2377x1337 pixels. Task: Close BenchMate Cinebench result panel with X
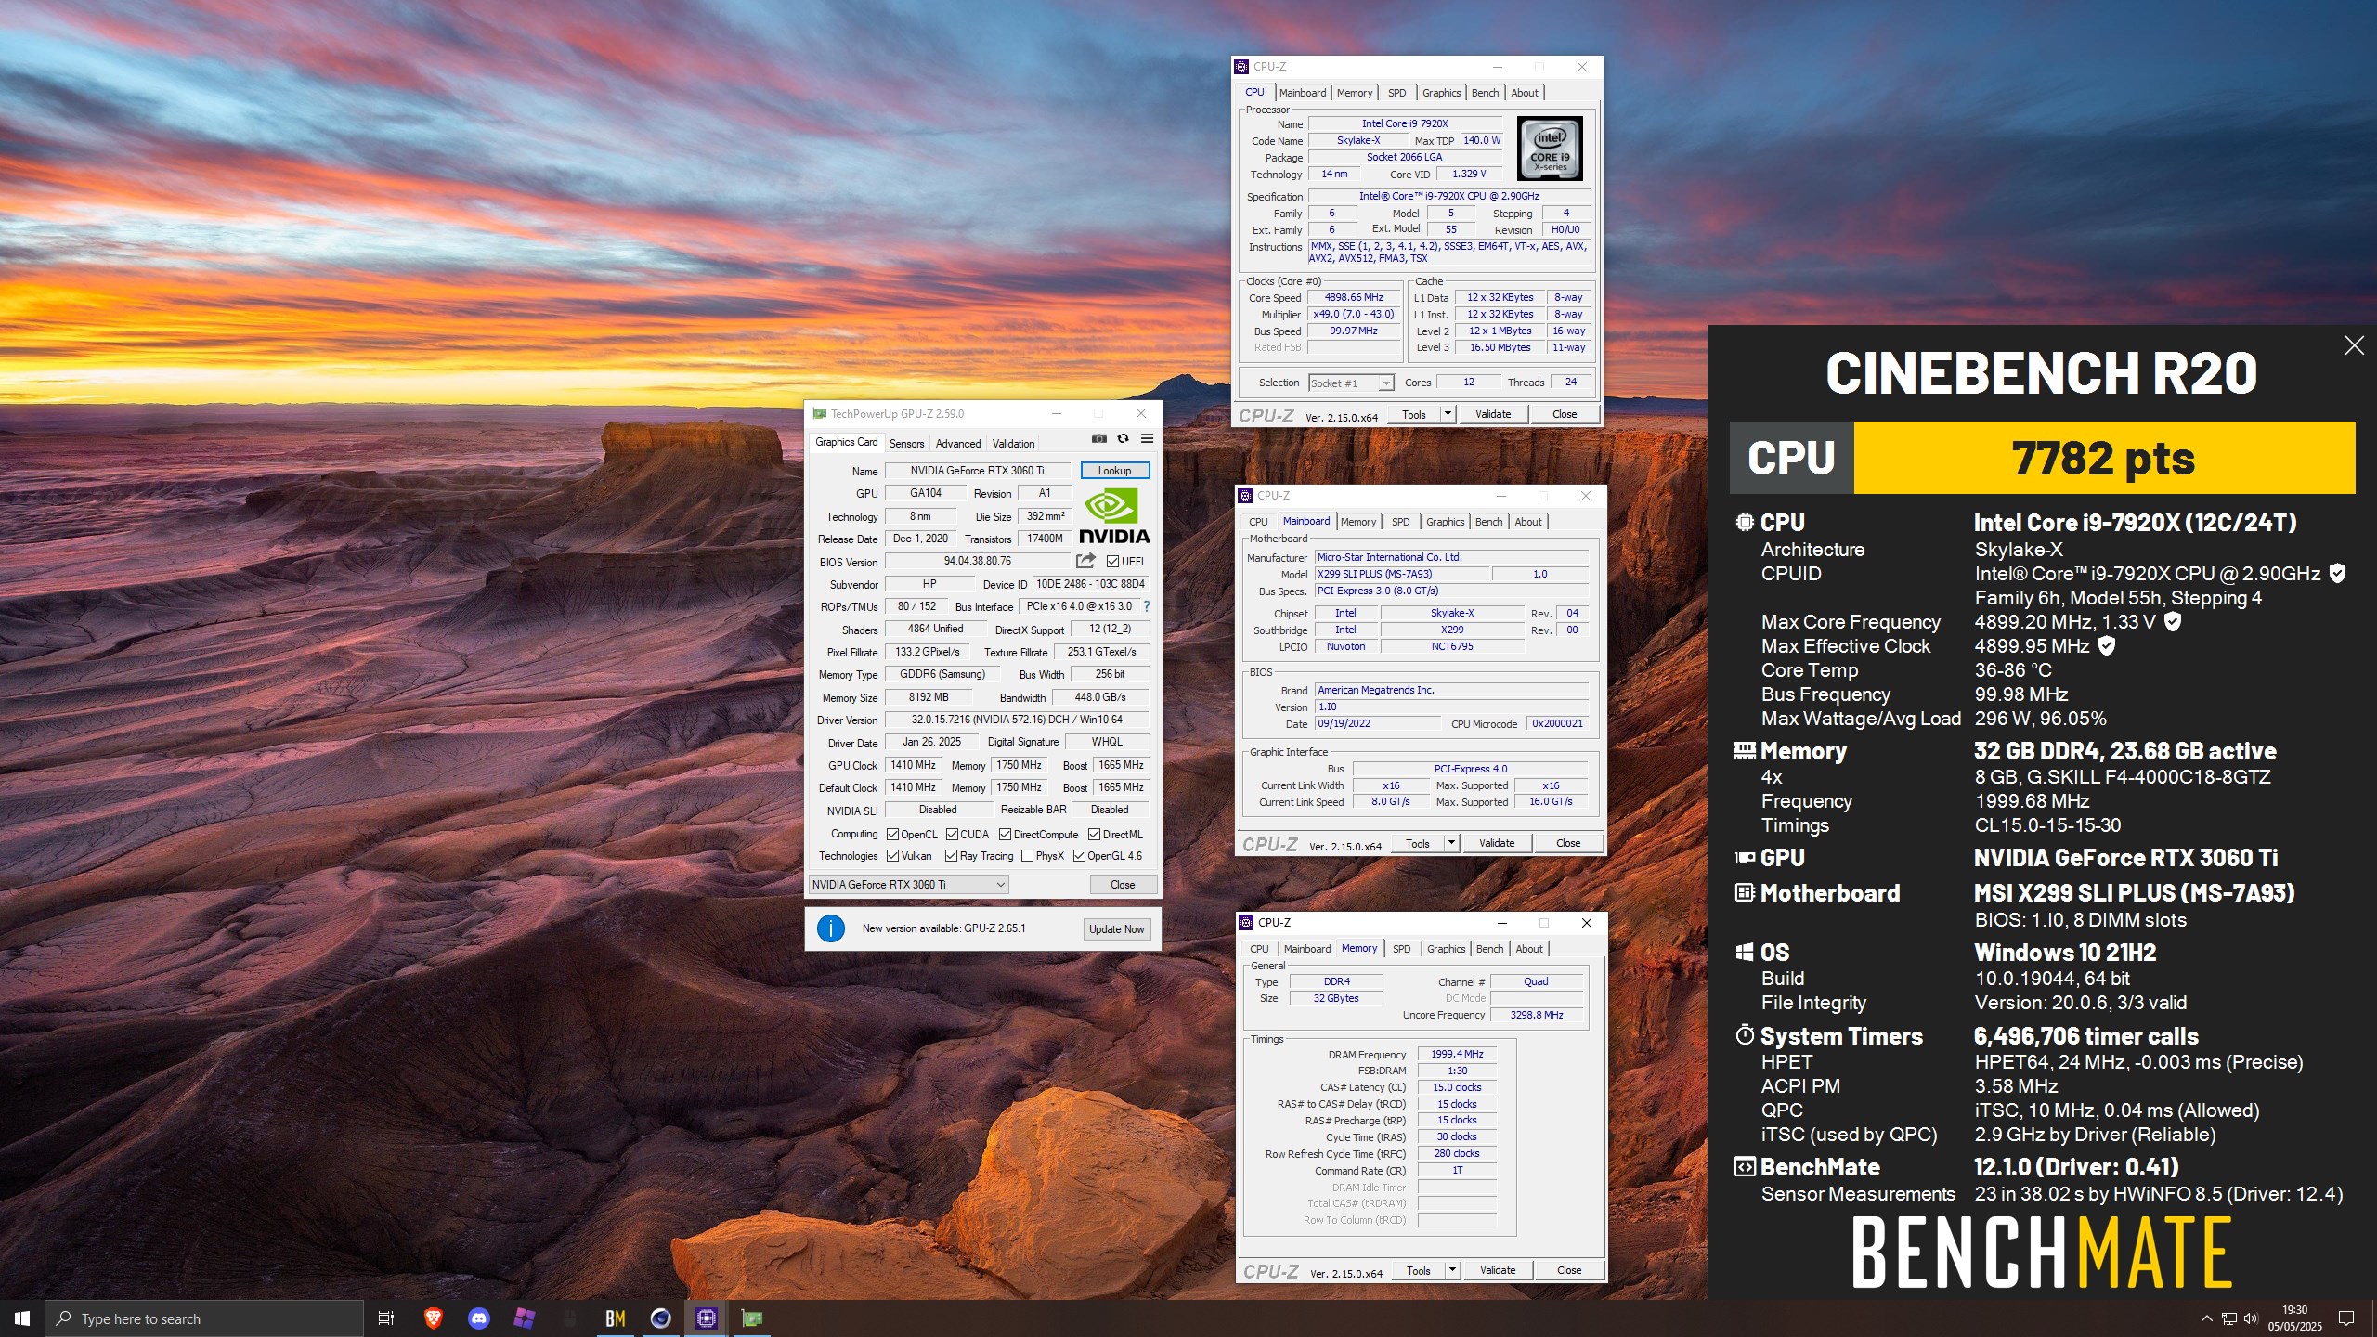pos(2354,345)
